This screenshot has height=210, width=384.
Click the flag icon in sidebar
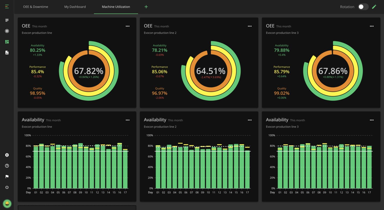(7, 176)
